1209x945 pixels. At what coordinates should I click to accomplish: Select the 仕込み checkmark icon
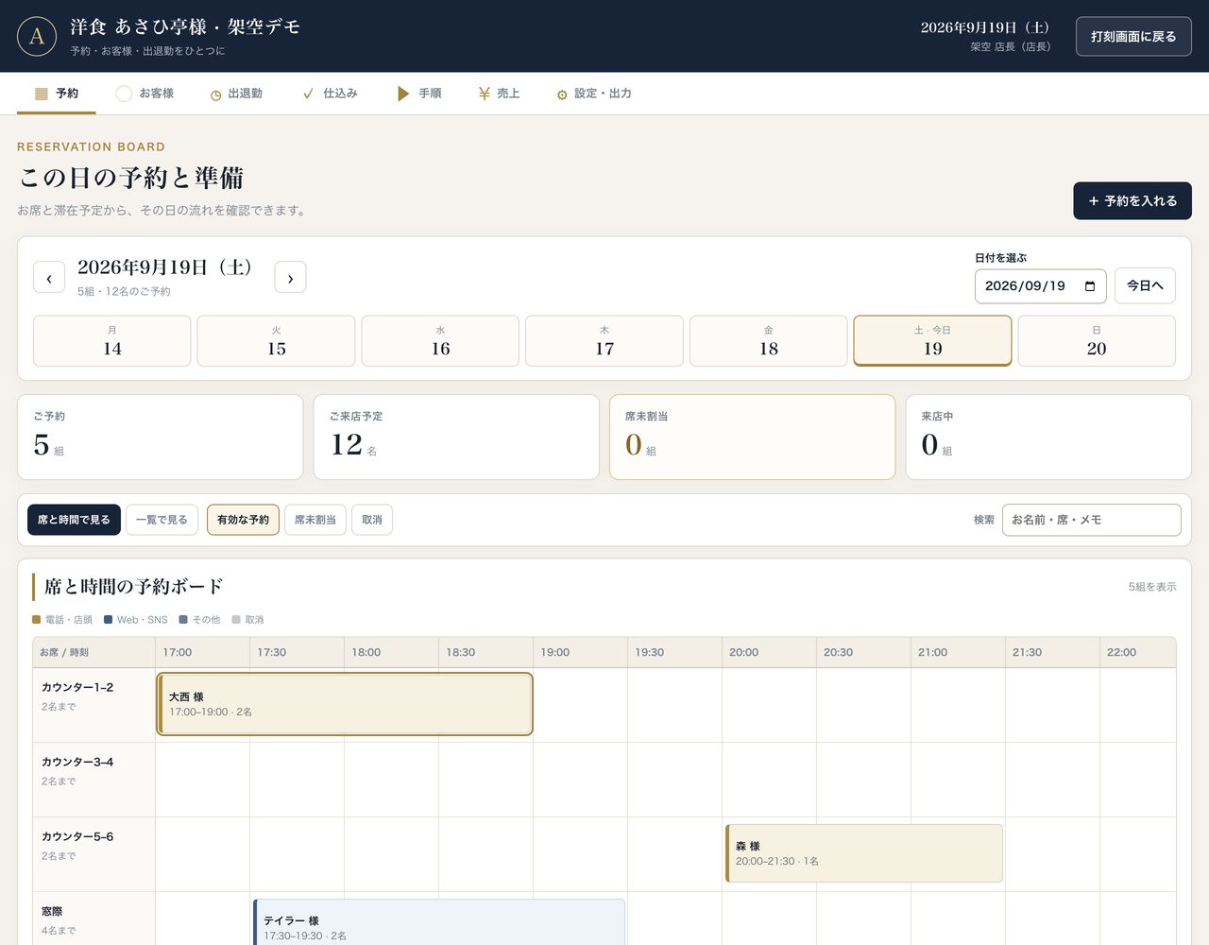308,94
